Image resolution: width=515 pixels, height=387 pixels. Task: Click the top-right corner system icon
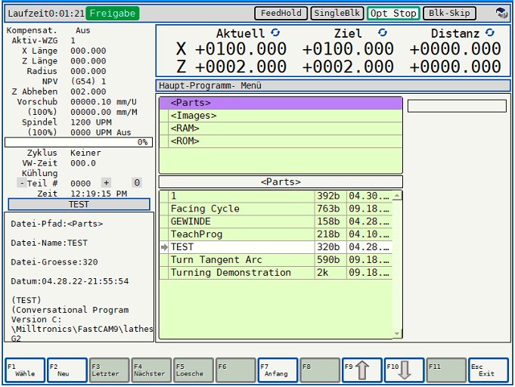[501, 13]
